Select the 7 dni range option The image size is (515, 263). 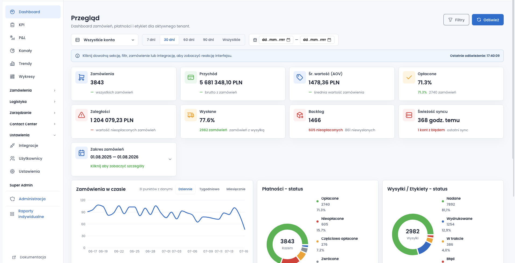151,40
